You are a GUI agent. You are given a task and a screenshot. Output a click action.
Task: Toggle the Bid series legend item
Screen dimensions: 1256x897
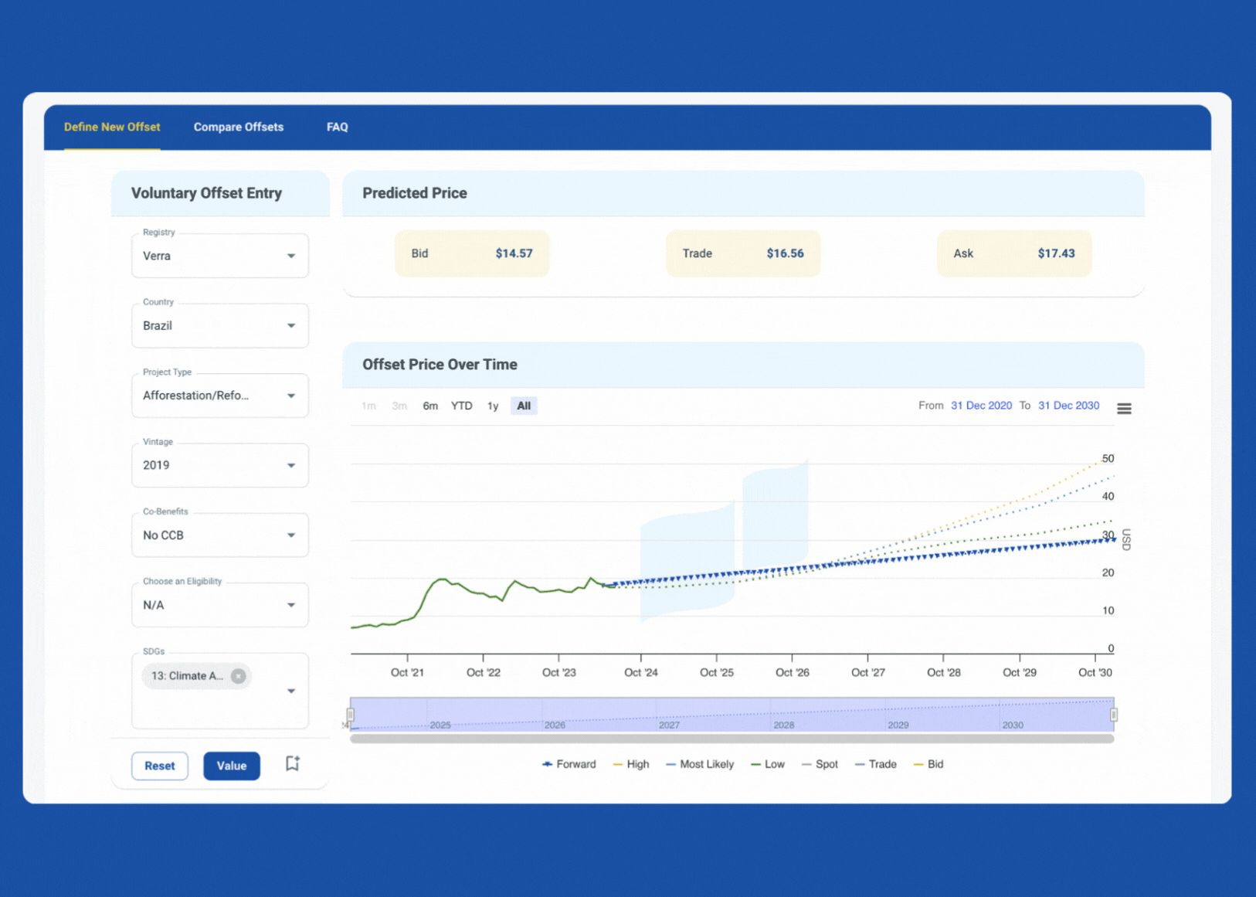[x=928, y=764]
